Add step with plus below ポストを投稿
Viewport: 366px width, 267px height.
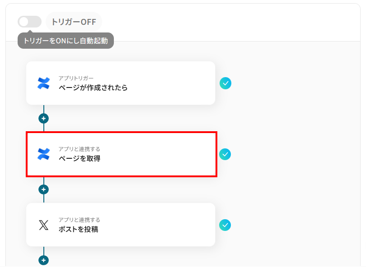(x=43, y=260)
